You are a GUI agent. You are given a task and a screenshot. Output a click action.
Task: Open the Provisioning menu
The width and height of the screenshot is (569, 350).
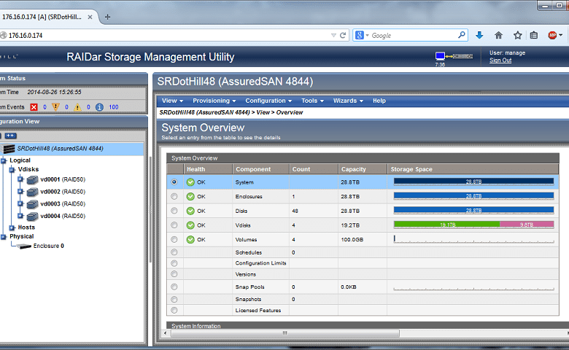click(x=214, y=101)
